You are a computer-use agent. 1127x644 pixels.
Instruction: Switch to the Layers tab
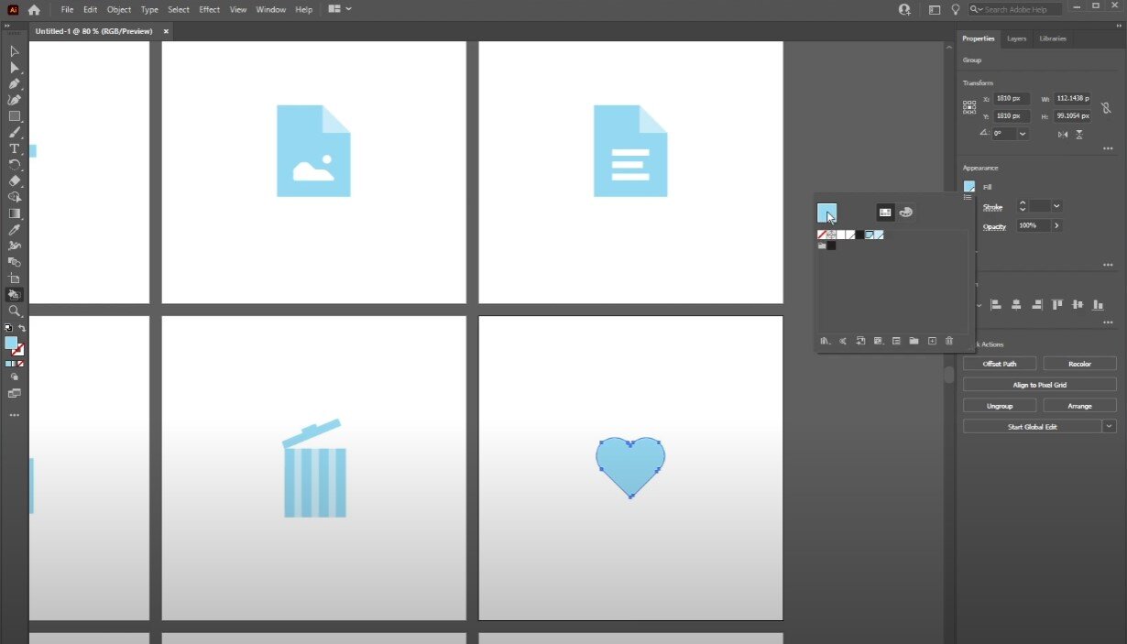pyautogui.click(x=1016, y=38)
